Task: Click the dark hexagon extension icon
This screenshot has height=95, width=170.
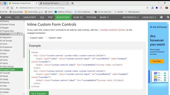Action: point(157,8)
